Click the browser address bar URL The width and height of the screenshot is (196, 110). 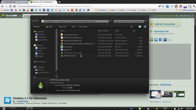[56, 6]
